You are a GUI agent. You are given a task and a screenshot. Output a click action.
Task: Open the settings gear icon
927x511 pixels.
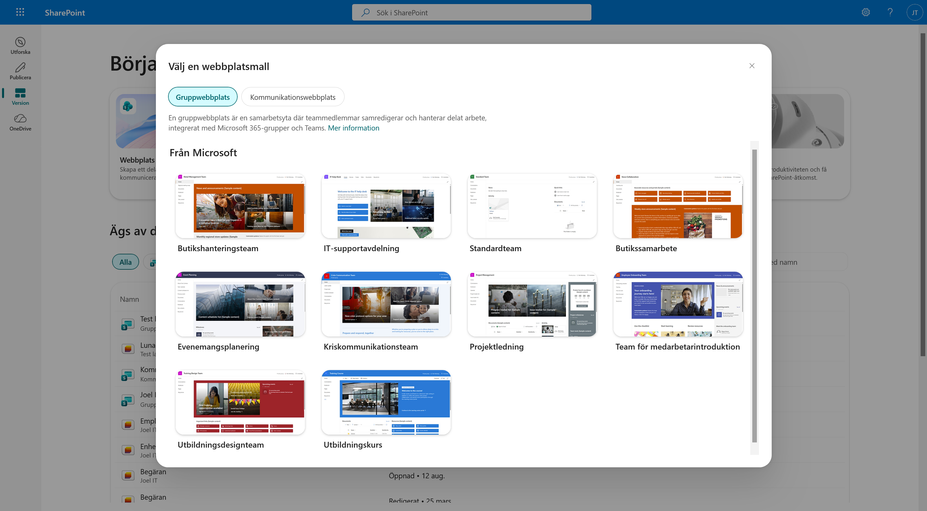pyautogui.click(x=866, y=12)
